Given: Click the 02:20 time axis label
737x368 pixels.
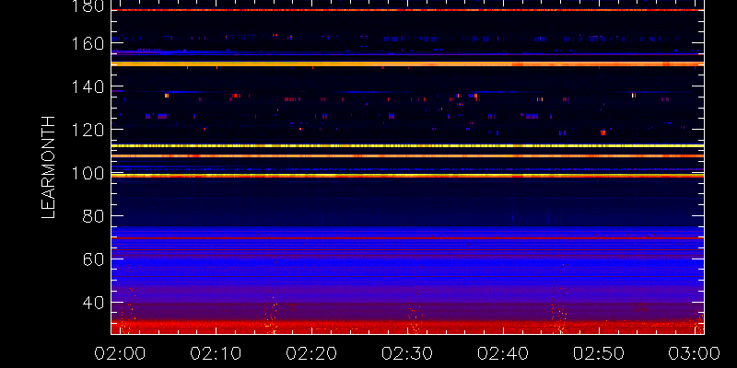Looking at the screenshot, I should [311, 353].
